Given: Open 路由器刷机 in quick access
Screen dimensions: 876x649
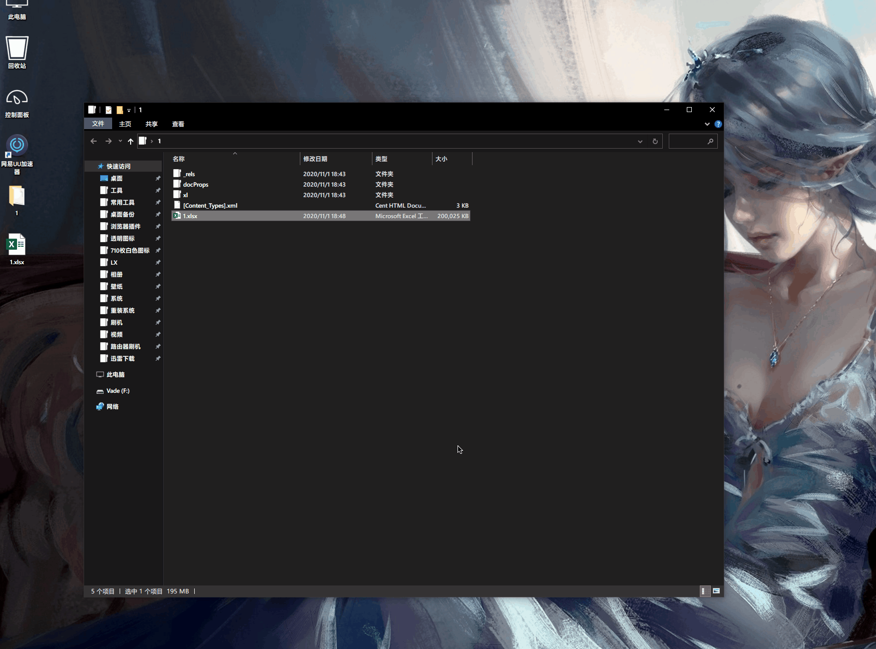Looking at the screenshot, I should pos(125,346).
